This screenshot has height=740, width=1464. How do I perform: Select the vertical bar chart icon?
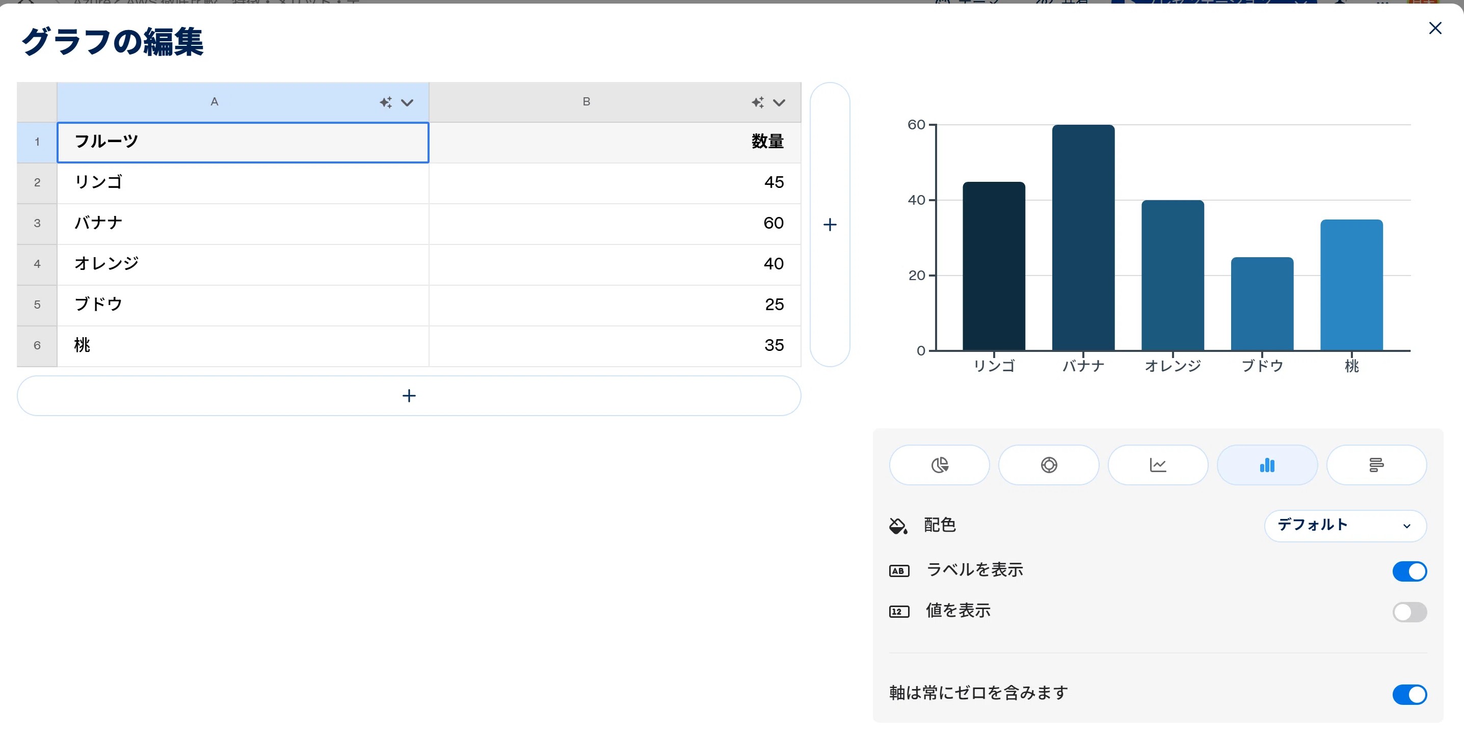click(x=1267, y=465)
